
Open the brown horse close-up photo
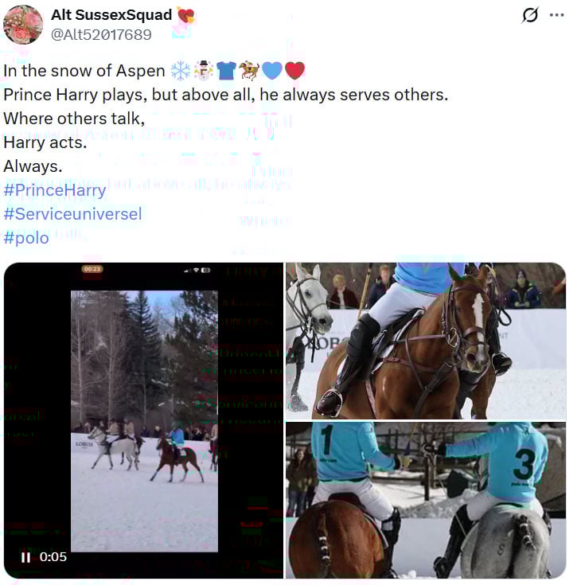tap(426, 341)
